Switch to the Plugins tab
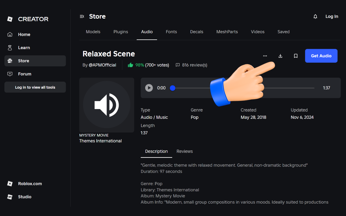 121,32
